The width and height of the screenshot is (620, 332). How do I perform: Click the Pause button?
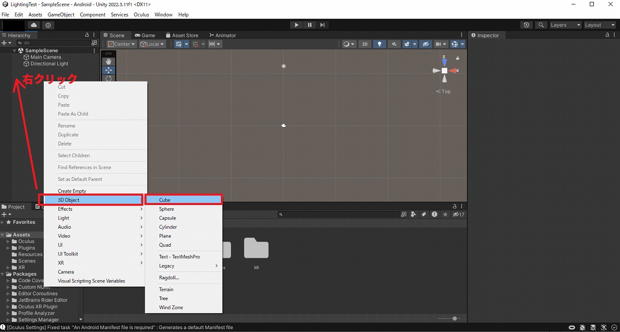coord(310,25)
